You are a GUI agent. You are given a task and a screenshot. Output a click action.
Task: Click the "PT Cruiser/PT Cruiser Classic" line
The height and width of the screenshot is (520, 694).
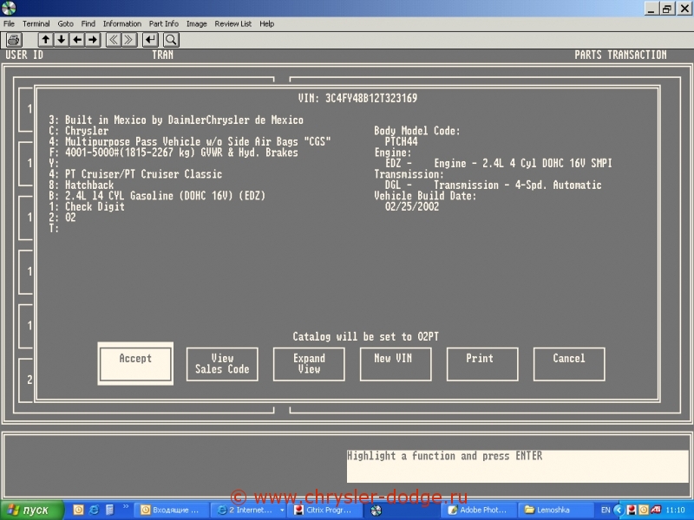(143, 174)
